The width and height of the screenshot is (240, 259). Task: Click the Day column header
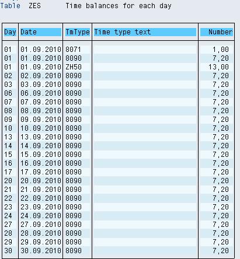point(10,32)
